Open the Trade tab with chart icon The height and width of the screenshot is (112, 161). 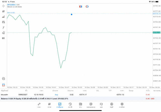pos(60,105)
